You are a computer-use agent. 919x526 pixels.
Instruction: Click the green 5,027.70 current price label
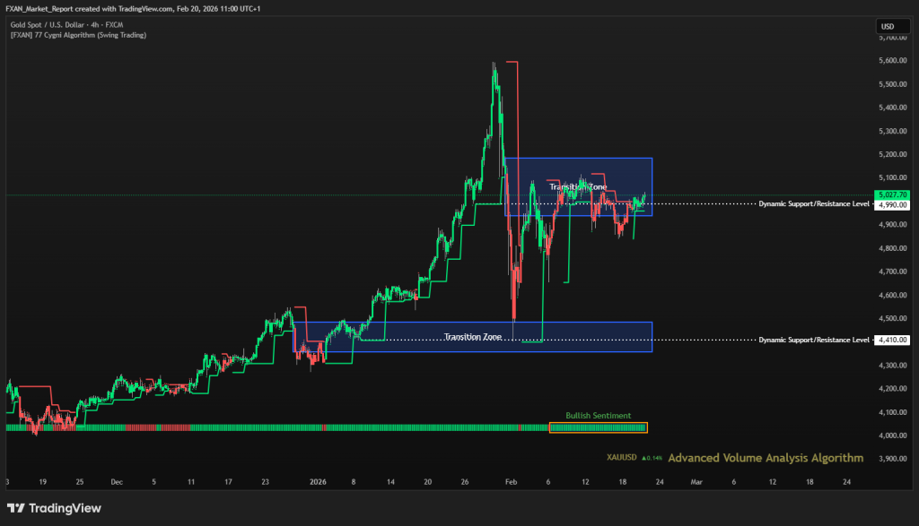pos(893,194)
